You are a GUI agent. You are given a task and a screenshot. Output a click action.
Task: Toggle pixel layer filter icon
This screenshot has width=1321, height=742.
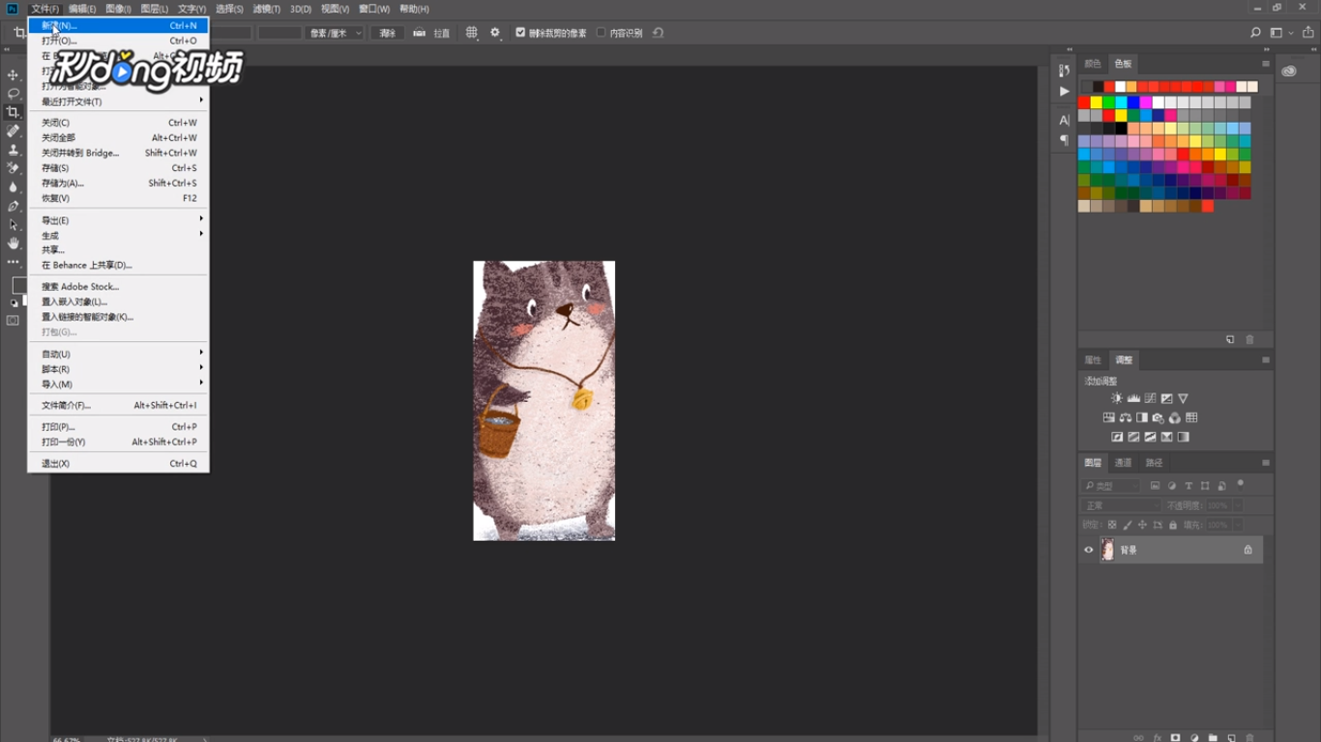point(1155,486)
